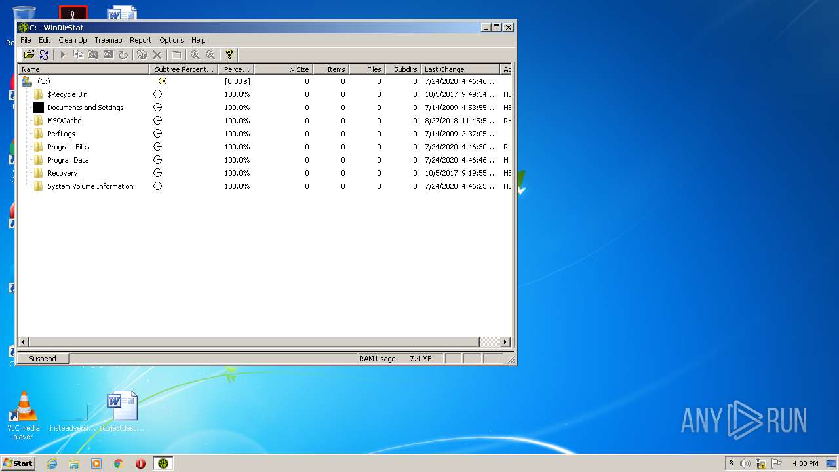This screenshot has width=839, height=472.
Task: Click the 10/5/2017 9:49:34 date for $Recycle.Bin
Action: pos(459,94)
